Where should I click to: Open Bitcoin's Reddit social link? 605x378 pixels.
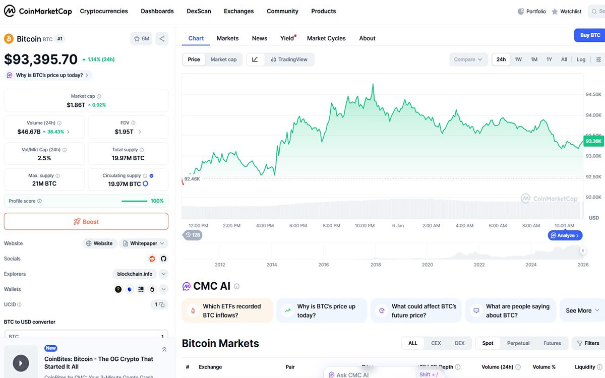point(152,259)
